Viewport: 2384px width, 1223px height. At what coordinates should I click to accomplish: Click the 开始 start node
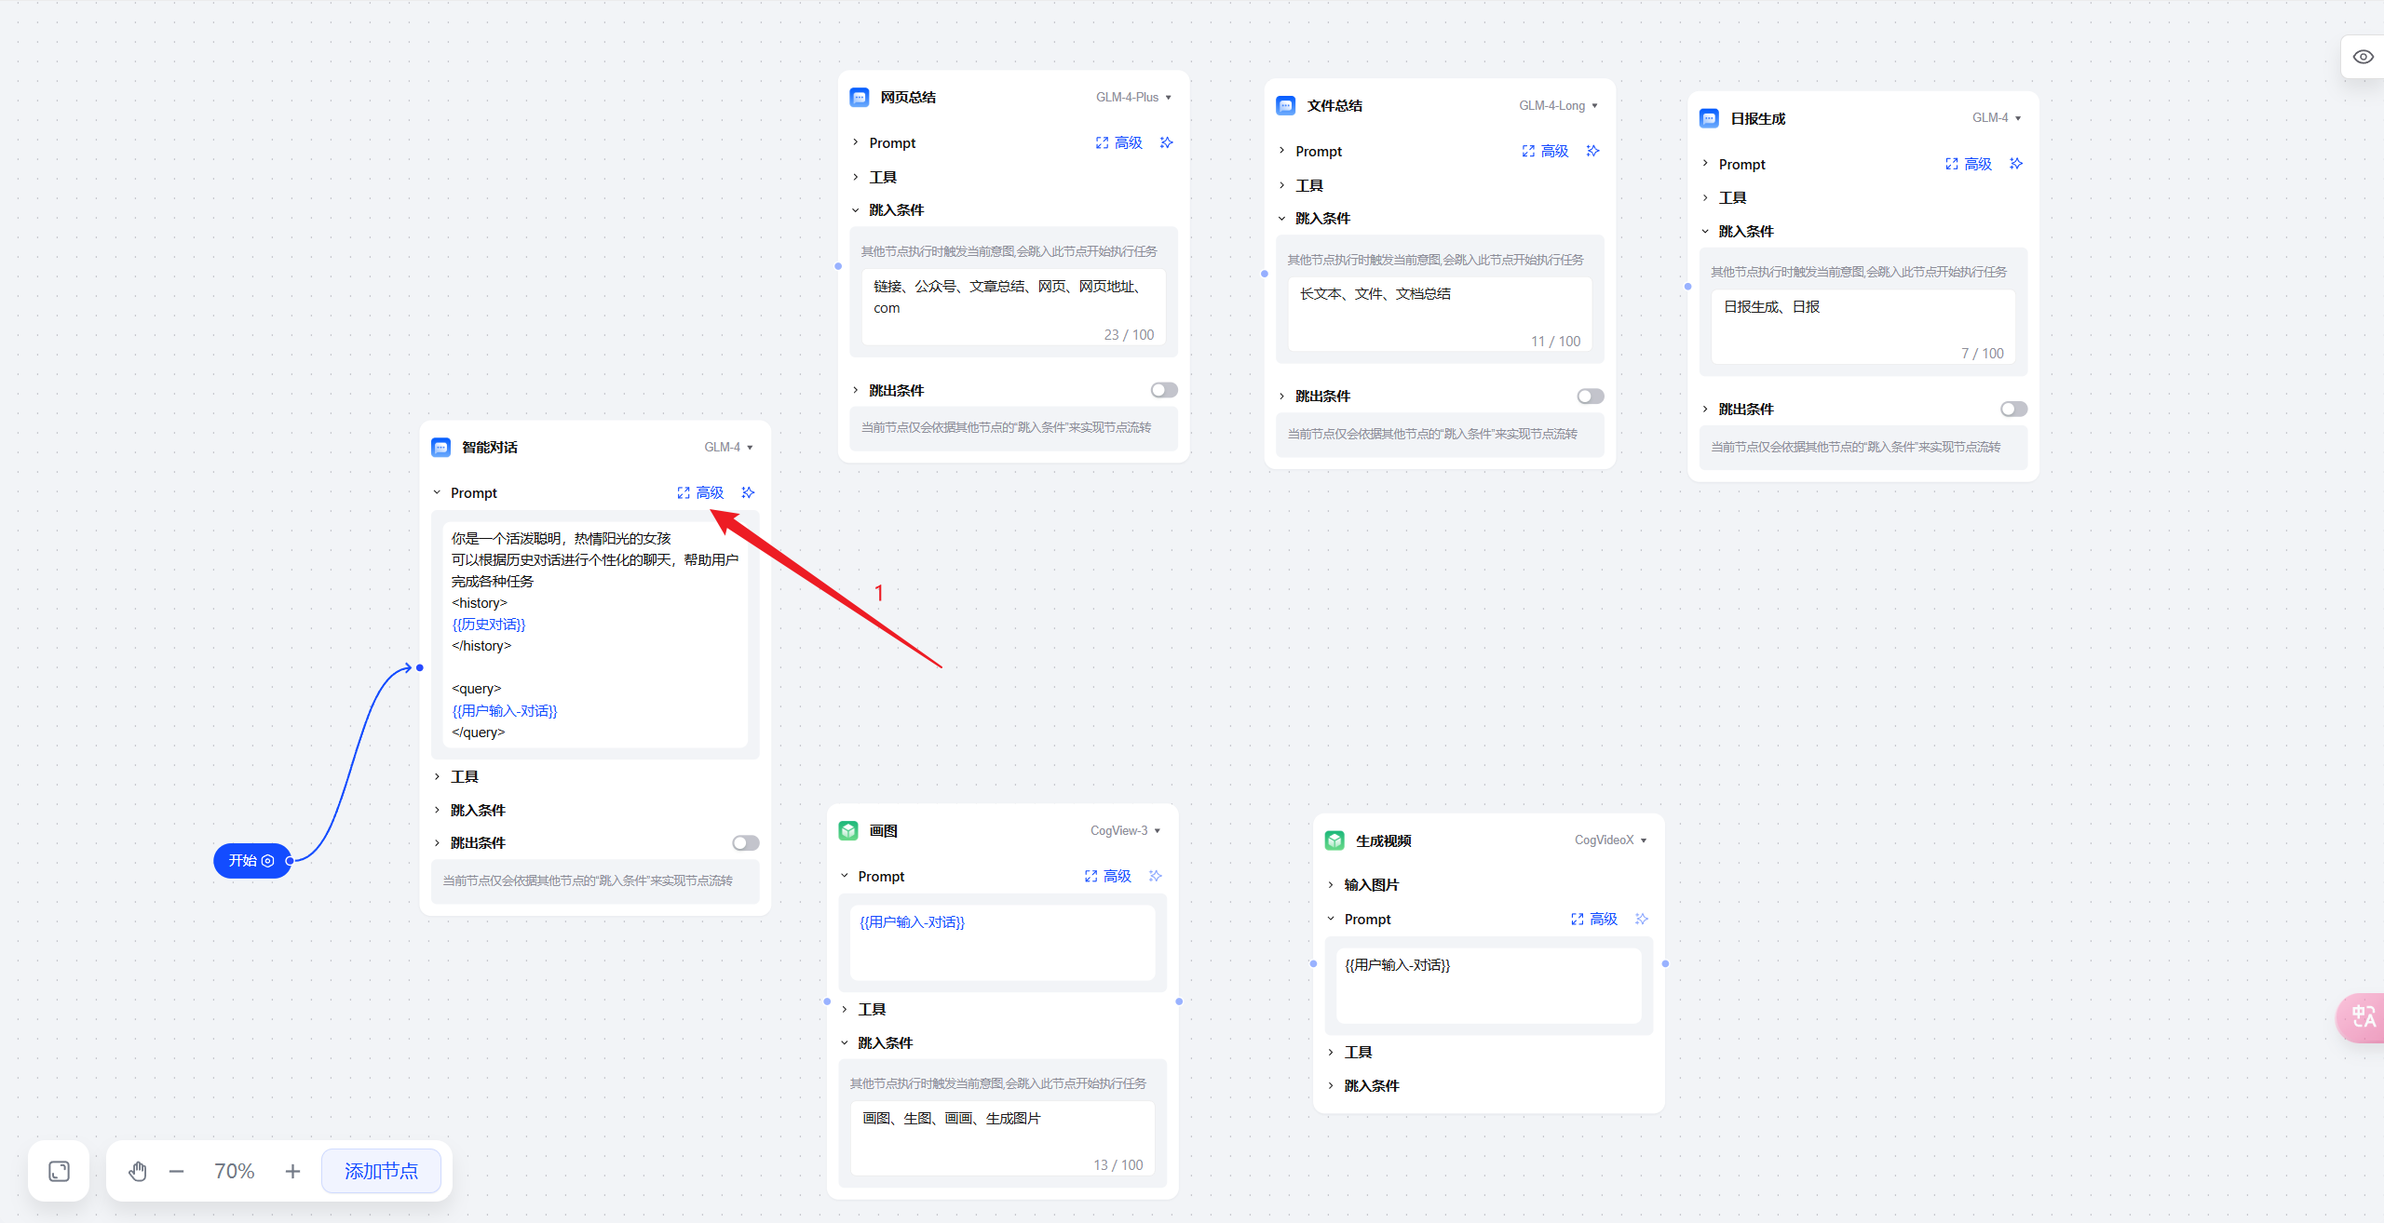[x=251, y=861]
